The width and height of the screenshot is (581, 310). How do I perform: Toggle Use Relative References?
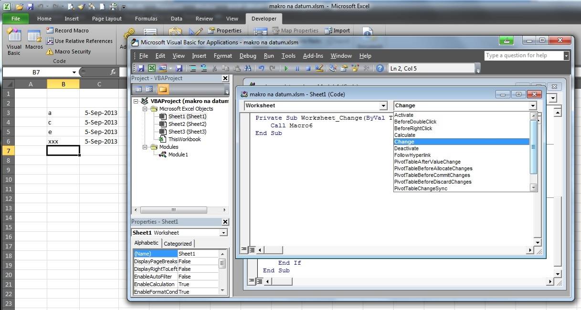(79, 41)
